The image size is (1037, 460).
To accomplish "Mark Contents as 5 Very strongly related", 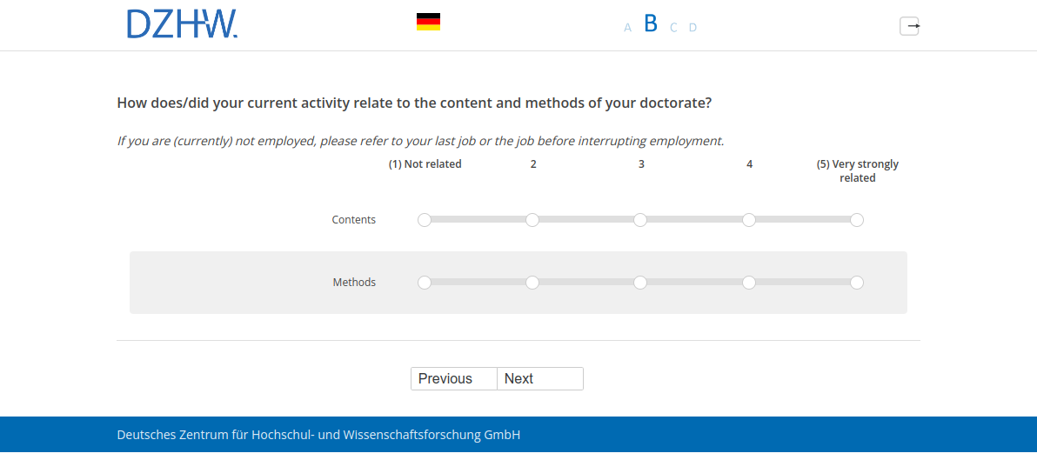I will point(857,220).
